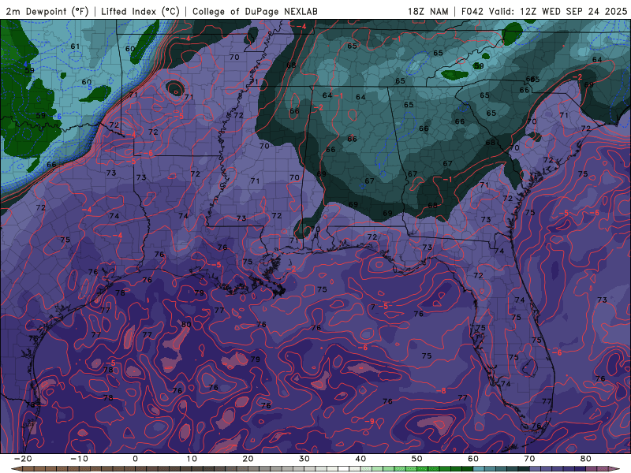This screenshot has height=473, width=631.
Task: Click the 0 tick label on the color scale
Action: pyautogui.click(x=135, y=459)
